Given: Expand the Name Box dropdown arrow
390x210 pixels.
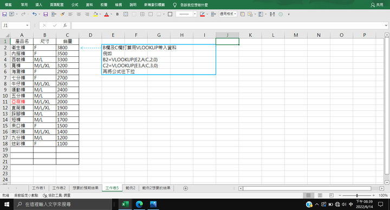Looking at the screenshot, I should 27,25.
